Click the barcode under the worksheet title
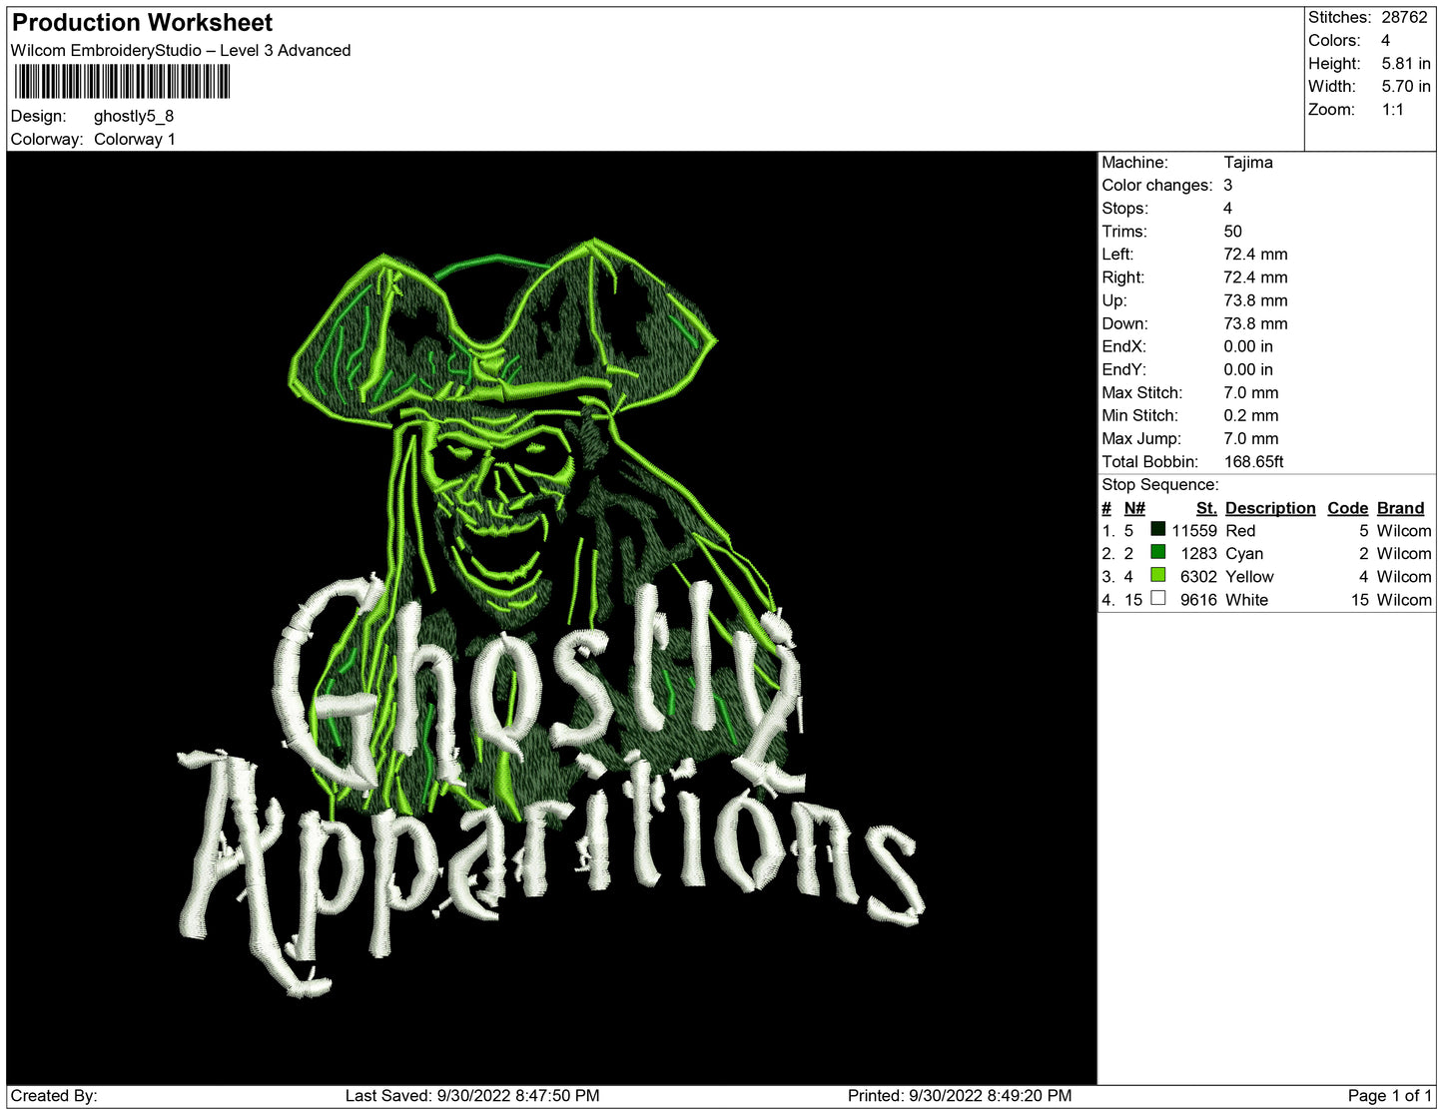1443x1110 pixels. point(121,82)
